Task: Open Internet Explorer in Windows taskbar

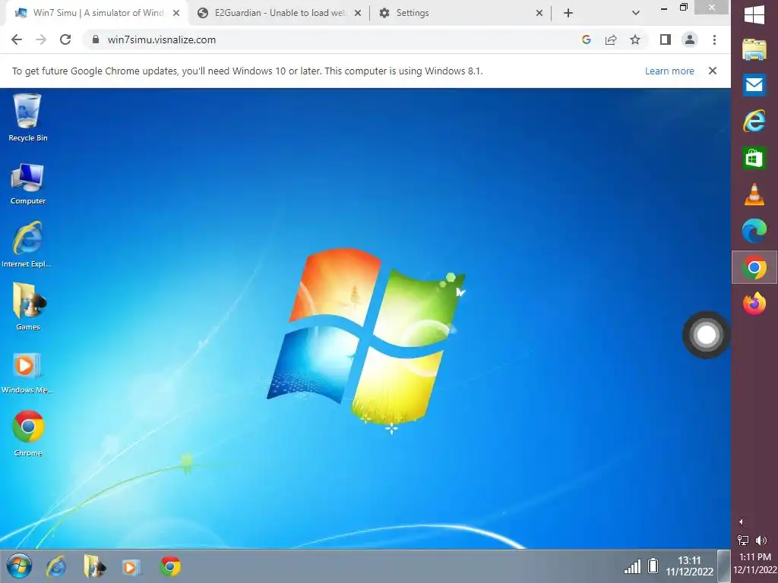Action: 754,121
